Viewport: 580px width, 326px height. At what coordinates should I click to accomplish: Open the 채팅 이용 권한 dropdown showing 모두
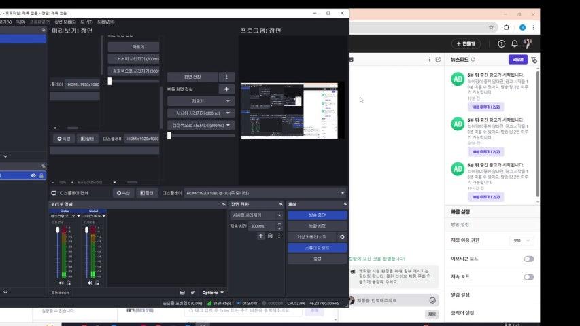(522, 240)
